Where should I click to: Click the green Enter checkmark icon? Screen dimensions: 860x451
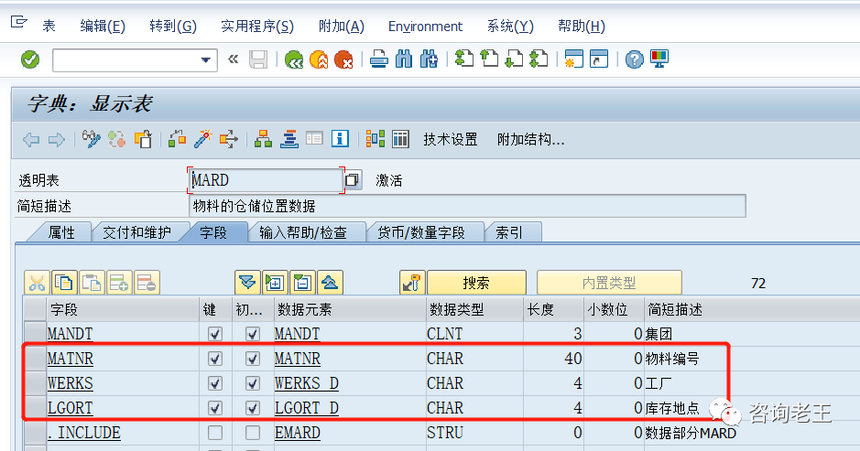click(30, 59)
